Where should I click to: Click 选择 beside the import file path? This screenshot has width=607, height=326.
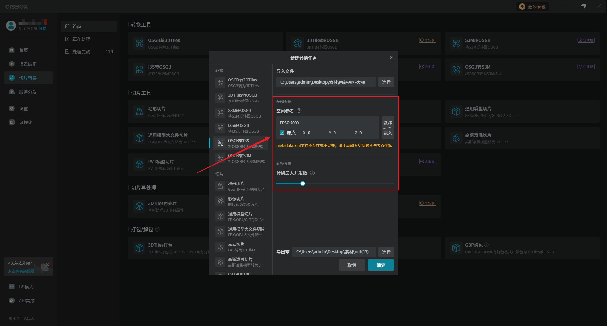click(x=386, y=82)
